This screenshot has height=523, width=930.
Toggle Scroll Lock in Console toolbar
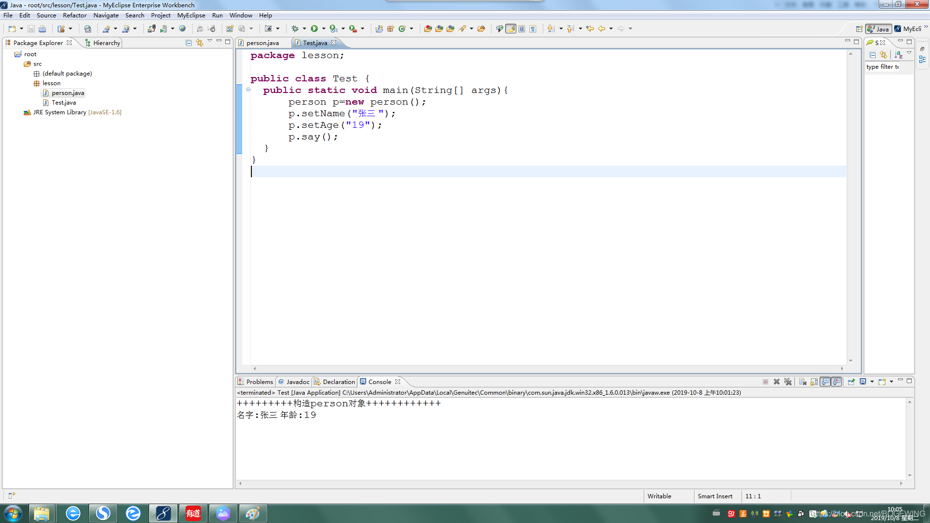(x=814, y=382)
